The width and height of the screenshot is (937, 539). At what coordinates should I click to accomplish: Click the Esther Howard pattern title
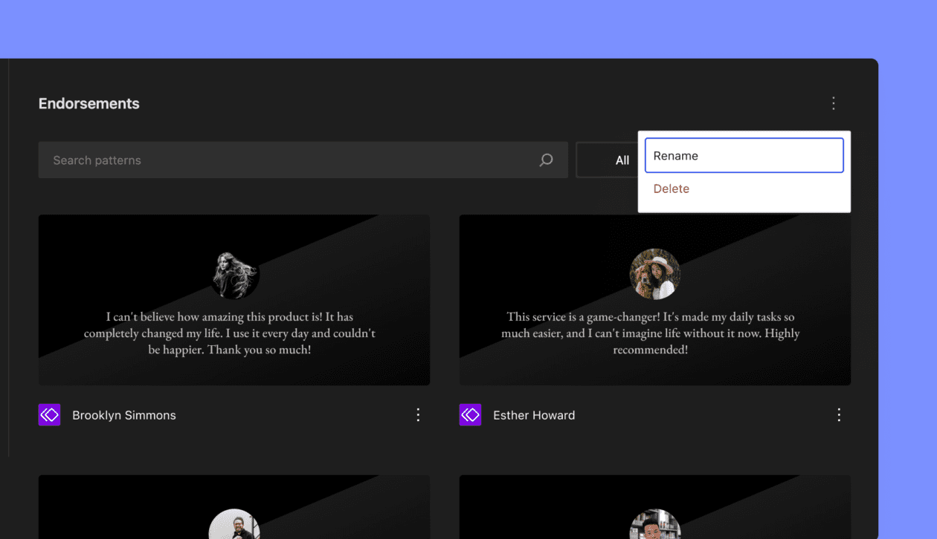(534, 415)
